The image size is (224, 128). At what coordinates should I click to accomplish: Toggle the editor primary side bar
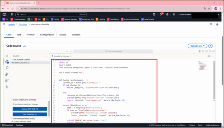click(x=200, y=51)
